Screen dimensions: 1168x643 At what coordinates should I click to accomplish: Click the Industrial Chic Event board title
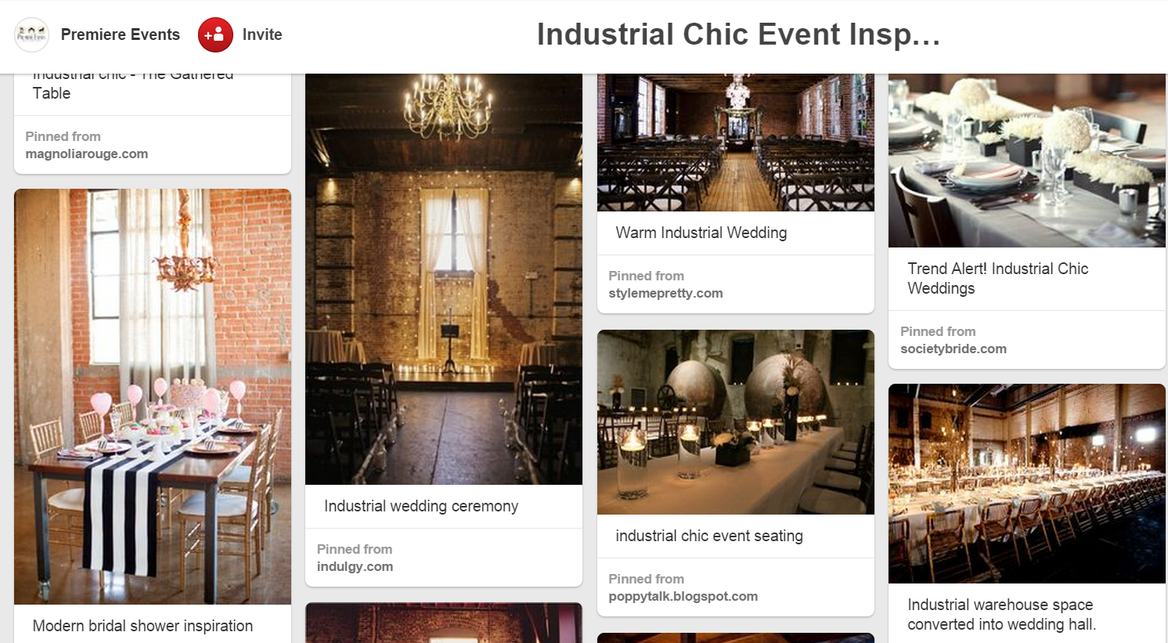(737, 34)
